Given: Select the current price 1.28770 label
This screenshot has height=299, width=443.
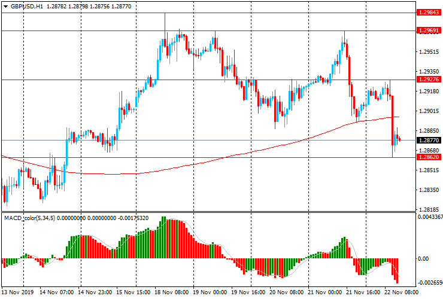Looking at the screenshot, I should click(x=429, y=141).
